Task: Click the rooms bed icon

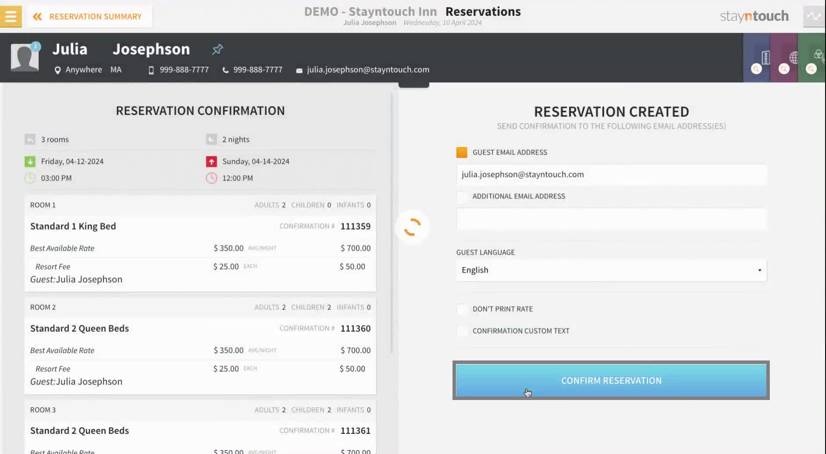Action: 30,140
